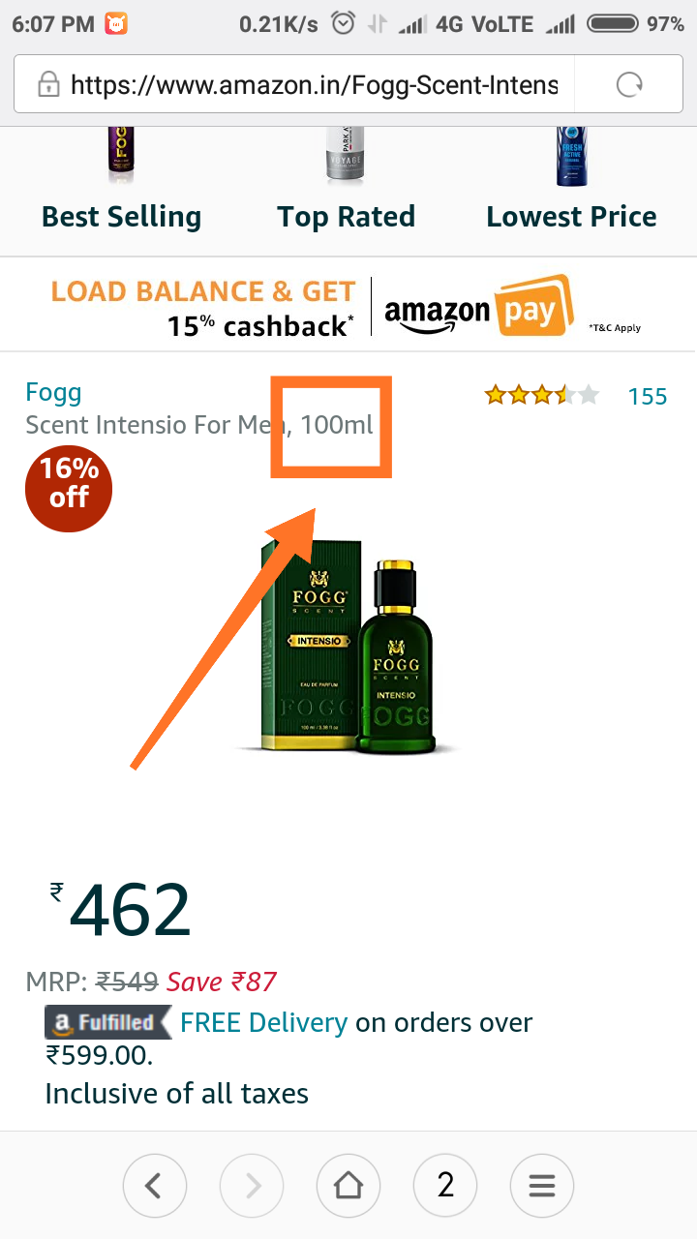This screenshot has height=1239, width=697.
Task: Tap the star rating display
Action: [x=542, y=395]
